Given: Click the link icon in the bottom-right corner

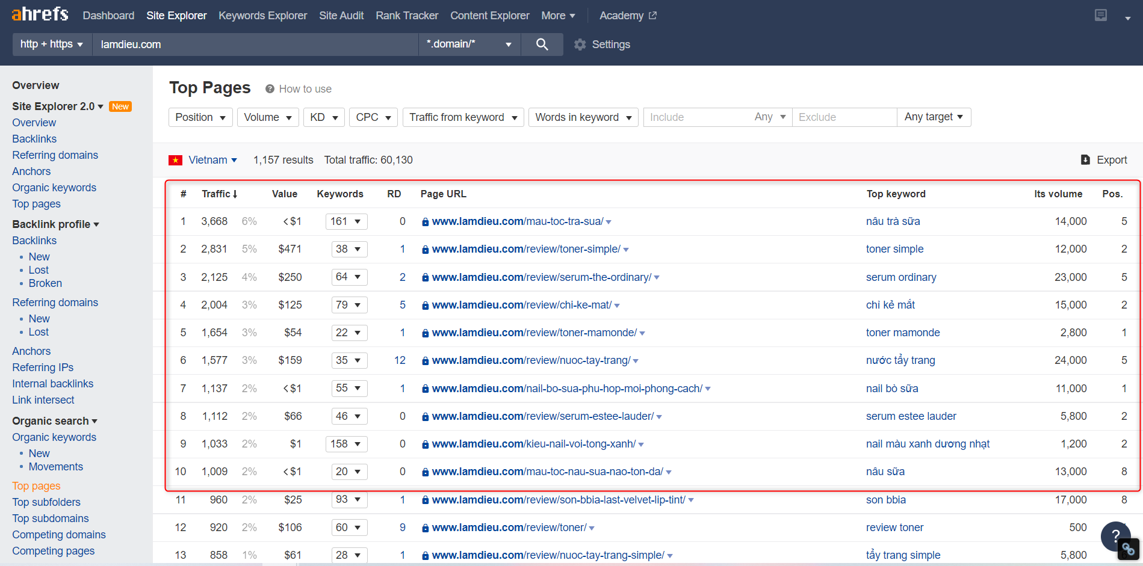Looking at the screenshot, I should click(x=1128, y=549).
